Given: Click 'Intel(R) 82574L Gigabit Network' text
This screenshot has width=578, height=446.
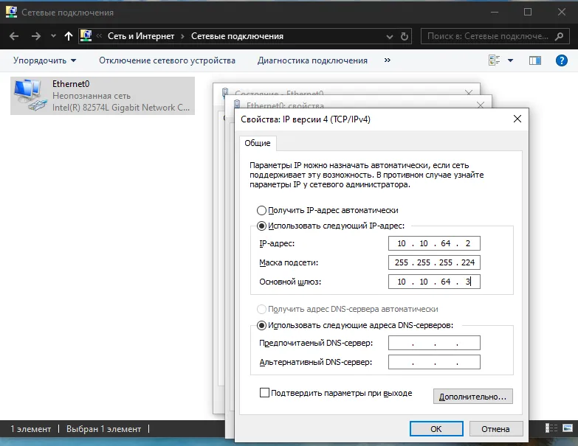Looking at the screenshot, I should (x=121, y=108).
